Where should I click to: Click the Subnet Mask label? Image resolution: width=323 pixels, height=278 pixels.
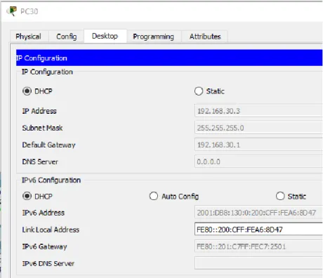click(42, 128)
